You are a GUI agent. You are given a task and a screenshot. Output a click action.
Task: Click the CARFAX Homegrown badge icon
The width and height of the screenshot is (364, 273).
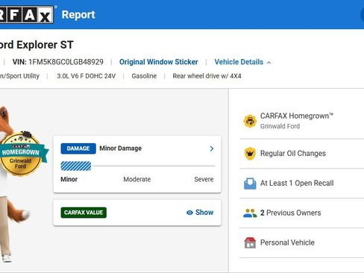pyautogui.click(x=250, y=121)
